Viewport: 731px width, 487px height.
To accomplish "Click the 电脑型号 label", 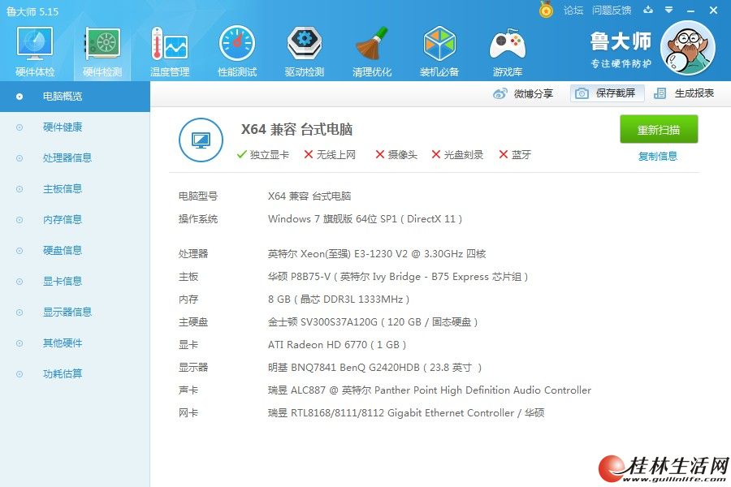I will 198,196.
